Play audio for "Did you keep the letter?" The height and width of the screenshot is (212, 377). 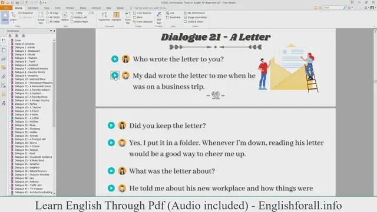click(x=111, y=125)
